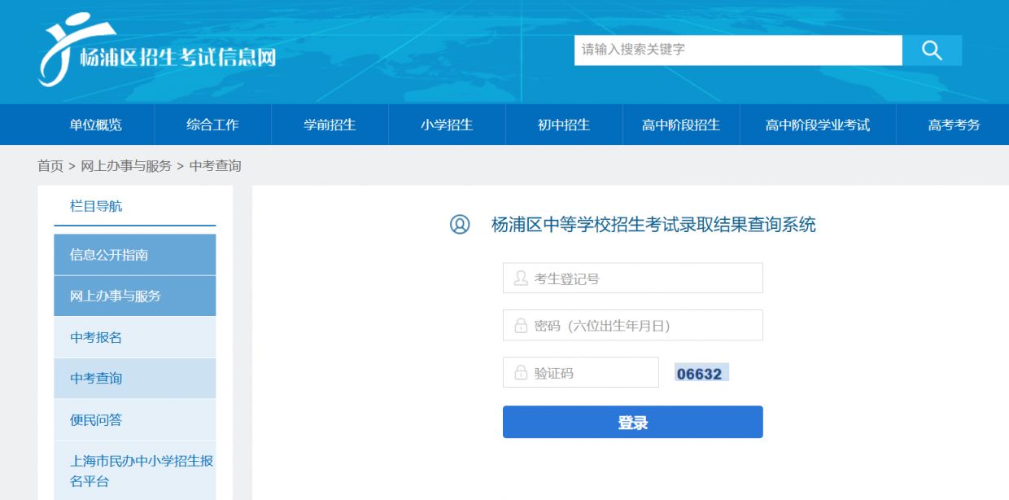Click the search magnifier icon
The image size is (1009, 500).
931,50
